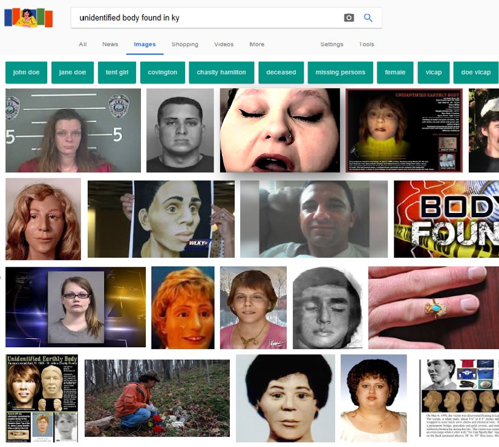The height and width of the screenshot is (447, 499).
Task: Select the deceased suggestion chip
Action: click(x=281, y=73)
